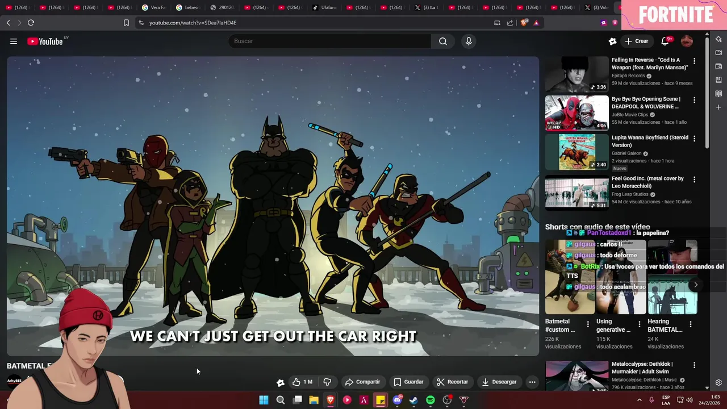This screenshot has height=409, width=727.
Task: Click the Descargar download button
Action: click(x=499, y=382)
